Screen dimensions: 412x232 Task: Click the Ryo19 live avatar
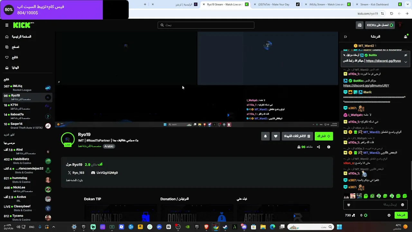[68, 140]
